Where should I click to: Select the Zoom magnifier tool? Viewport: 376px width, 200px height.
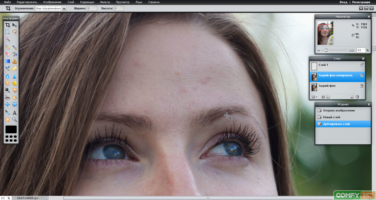click(15, 120)
